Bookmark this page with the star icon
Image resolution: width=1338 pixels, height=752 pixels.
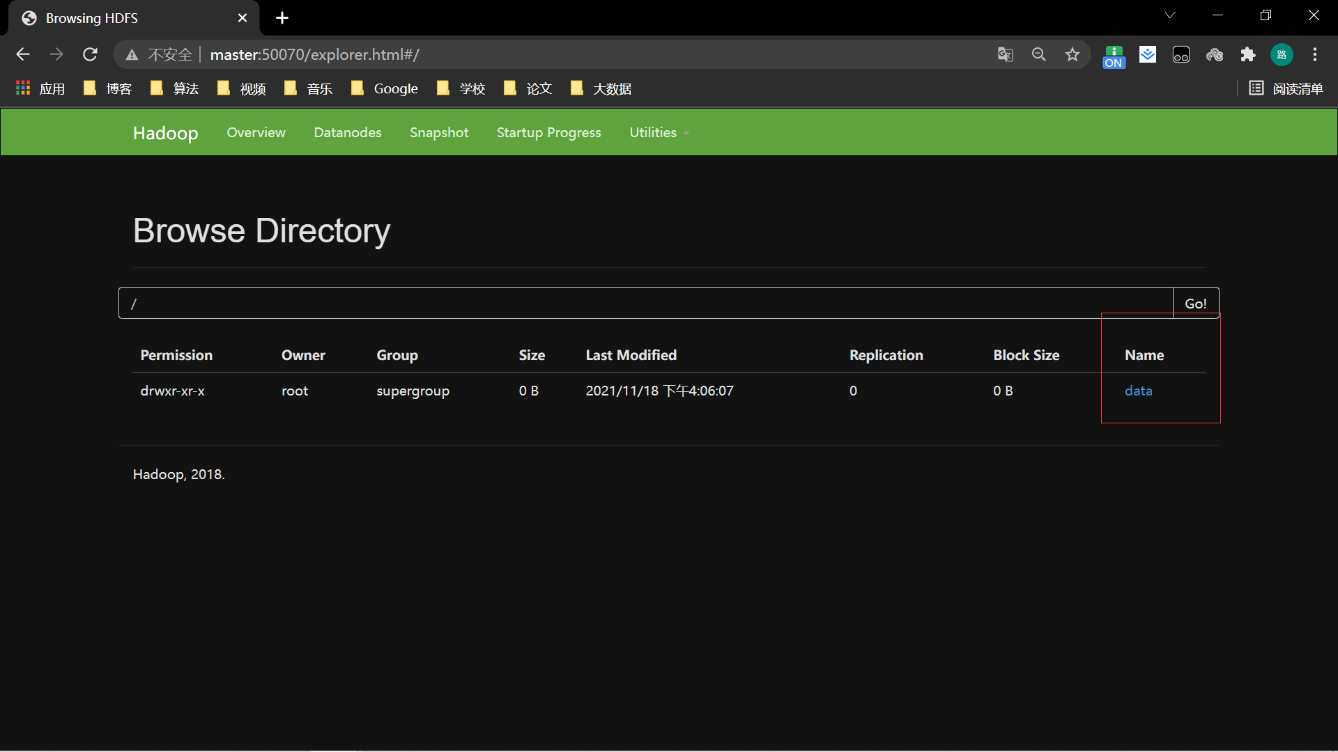1072,54
